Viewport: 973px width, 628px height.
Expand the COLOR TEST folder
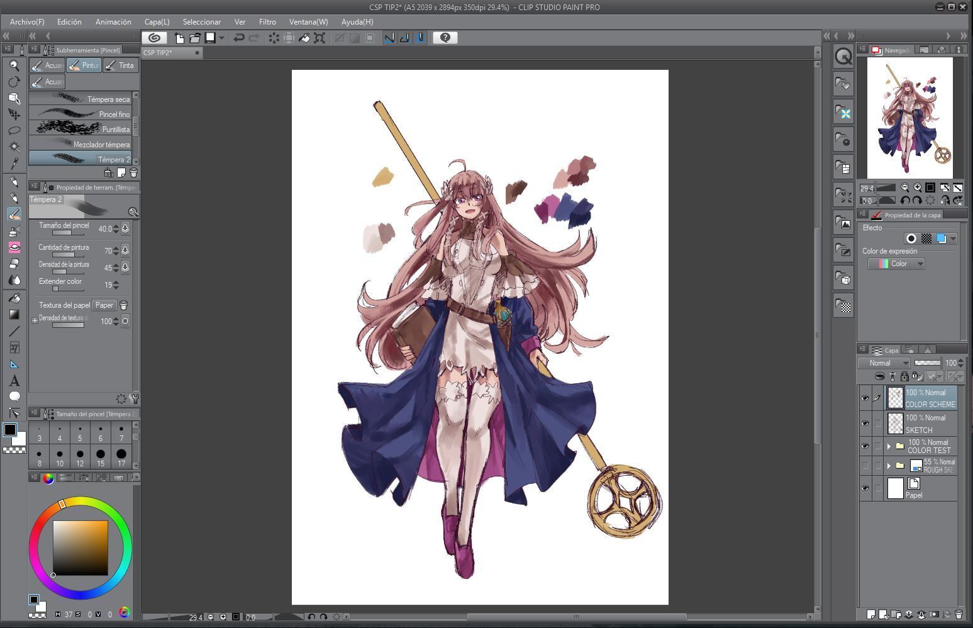[889, 446]
